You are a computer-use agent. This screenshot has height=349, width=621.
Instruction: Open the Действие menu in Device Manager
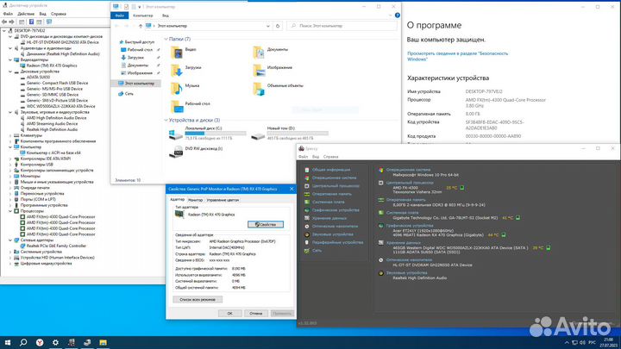coord(26,14)
